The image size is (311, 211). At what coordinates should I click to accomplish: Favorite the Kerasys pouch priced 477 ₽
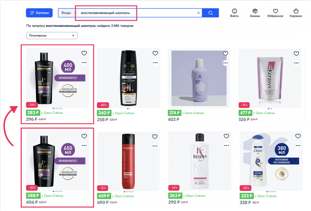click(296, 54)
